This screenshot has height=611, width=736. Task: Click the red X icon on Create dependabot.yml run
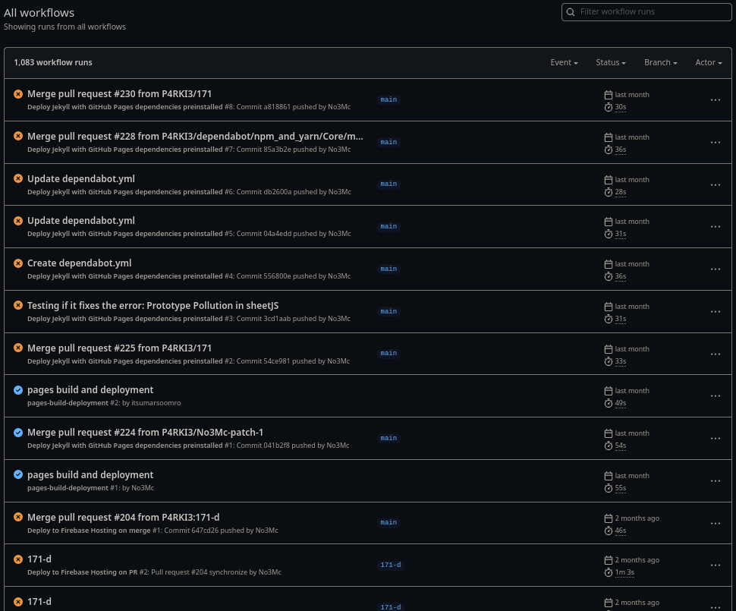[x=18, y=263]
